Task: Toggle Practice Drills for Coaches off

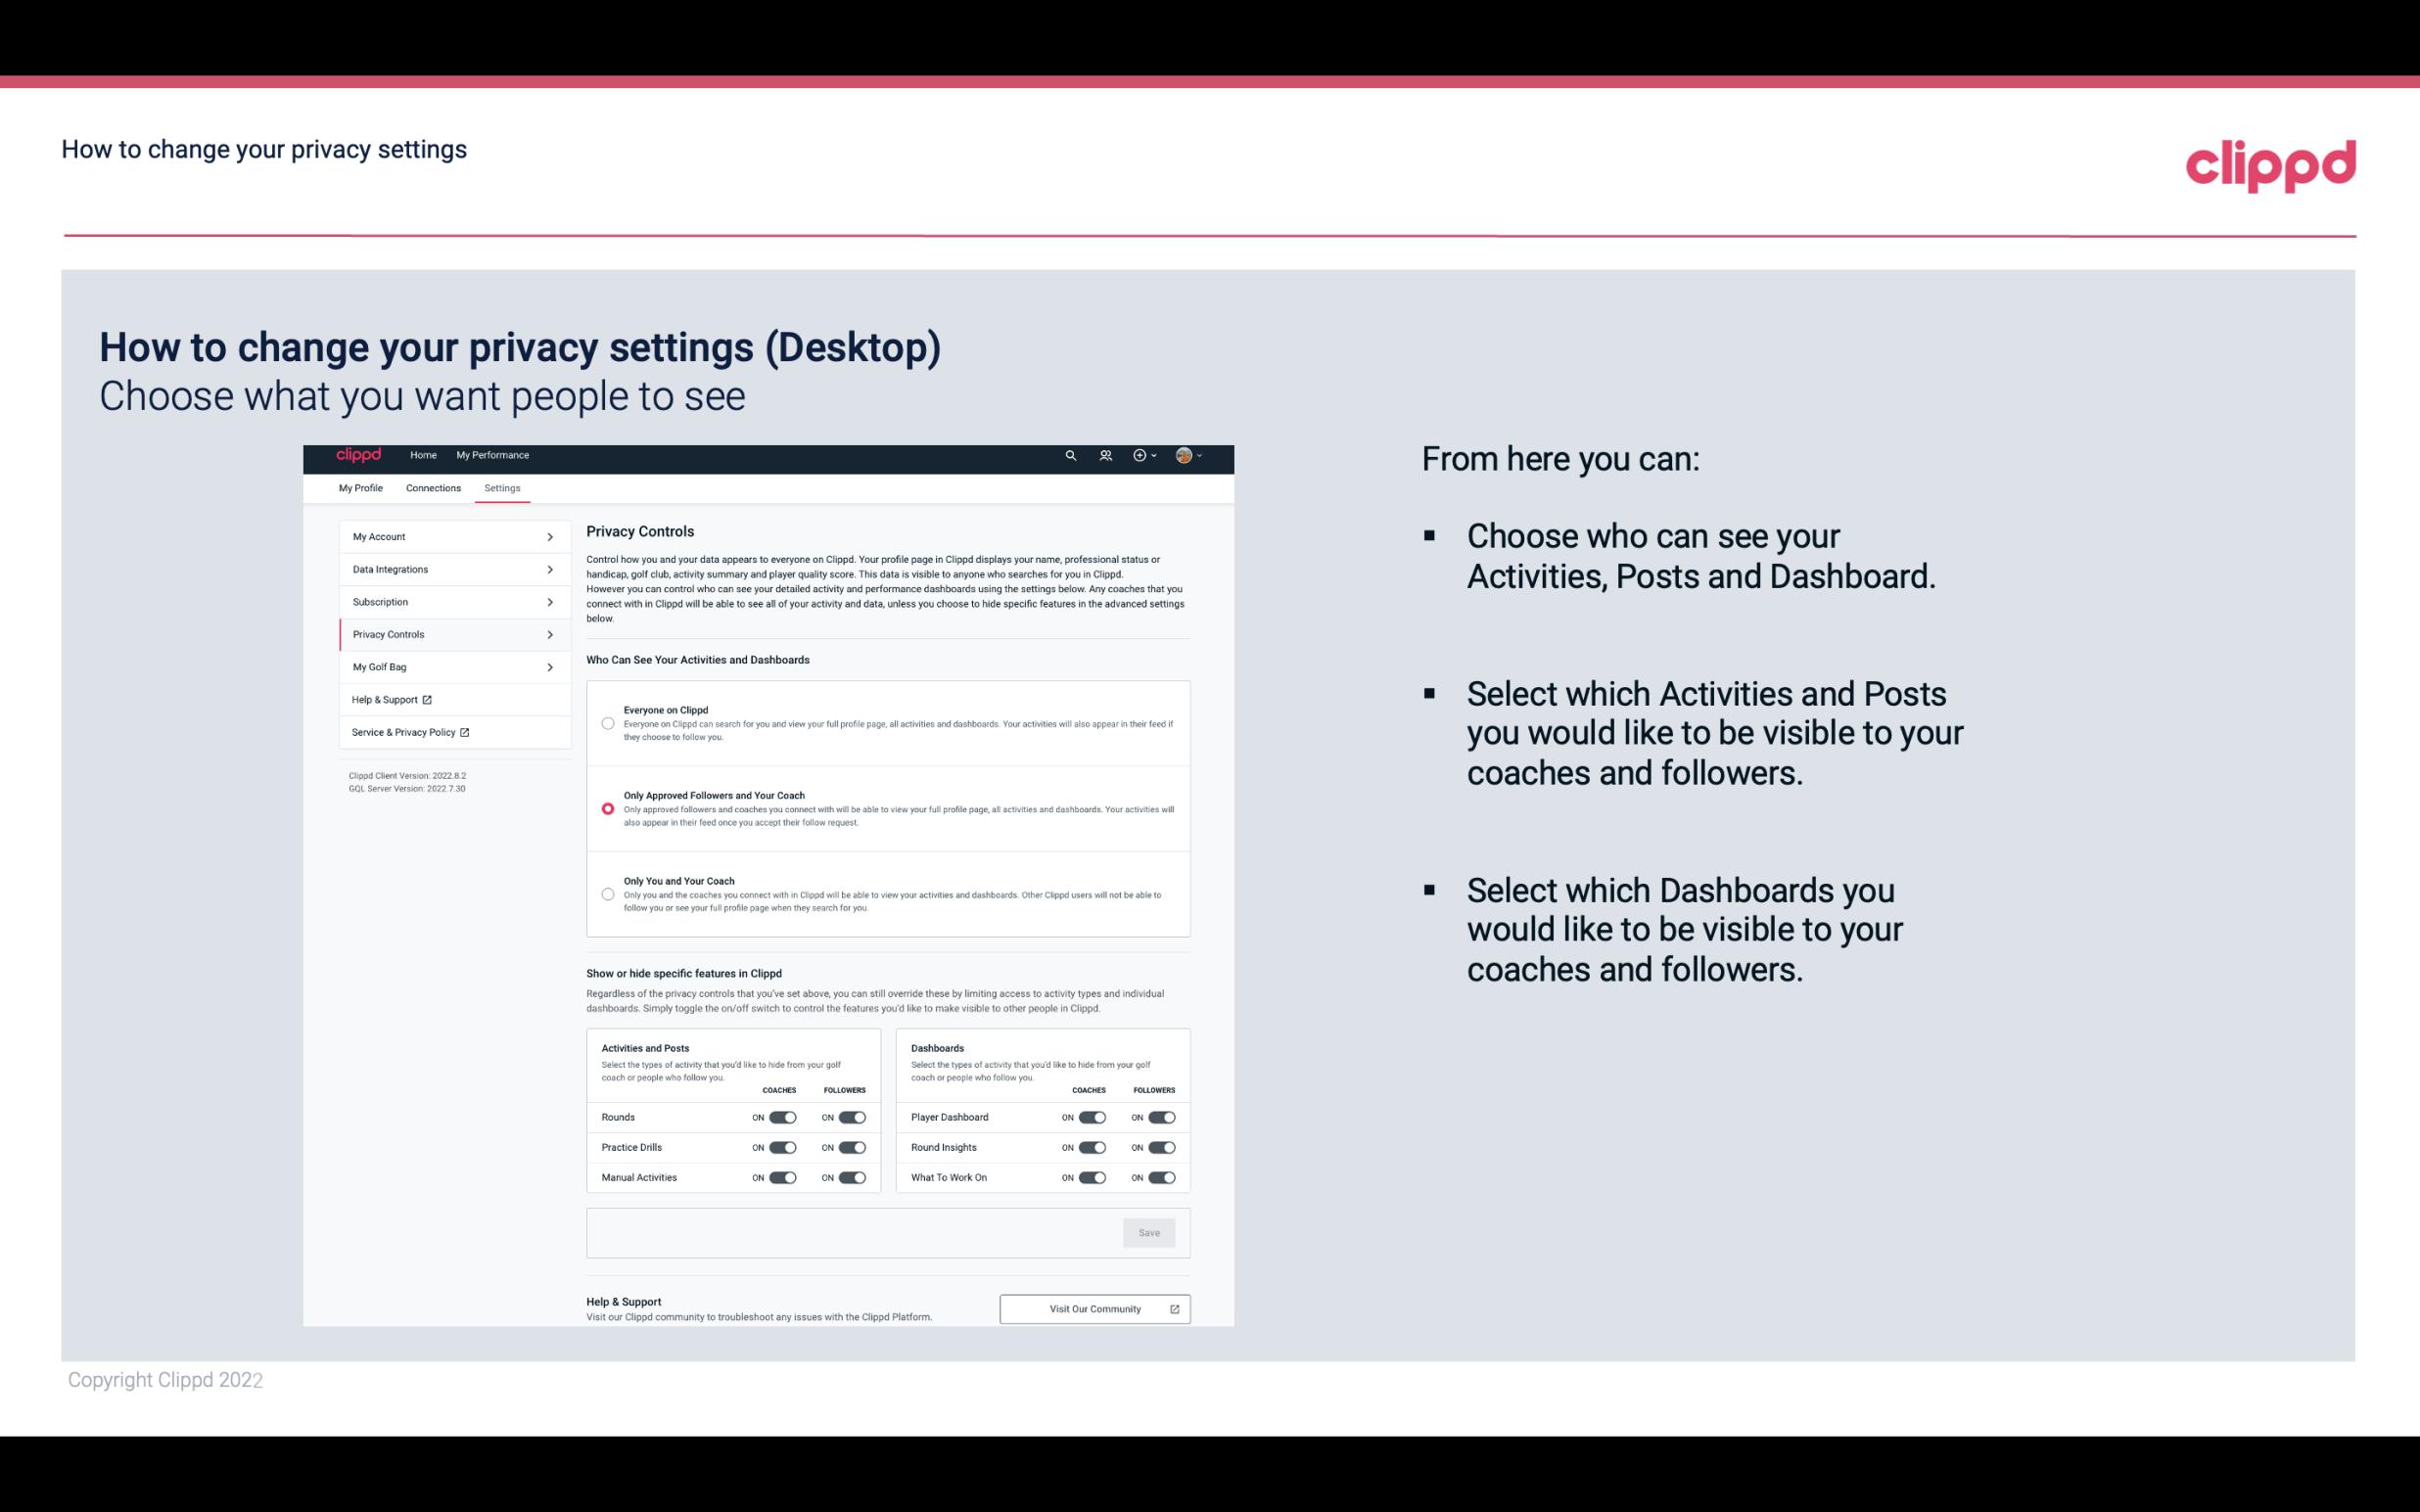Action: [x=782, y=1146]
